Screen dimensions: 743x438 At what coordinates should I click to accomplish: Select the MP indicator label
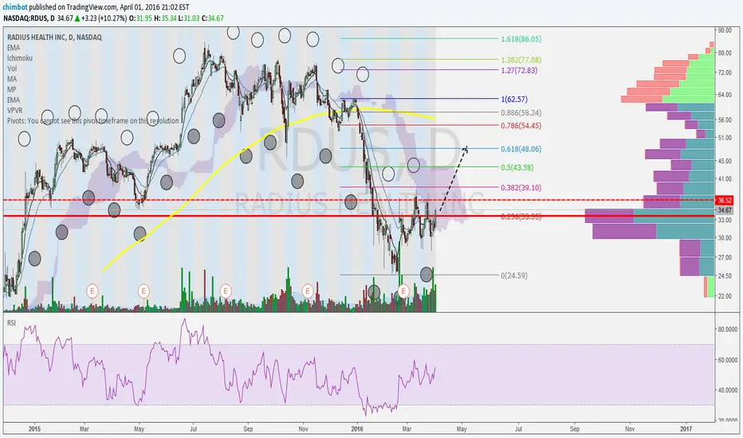coord(12,89)
